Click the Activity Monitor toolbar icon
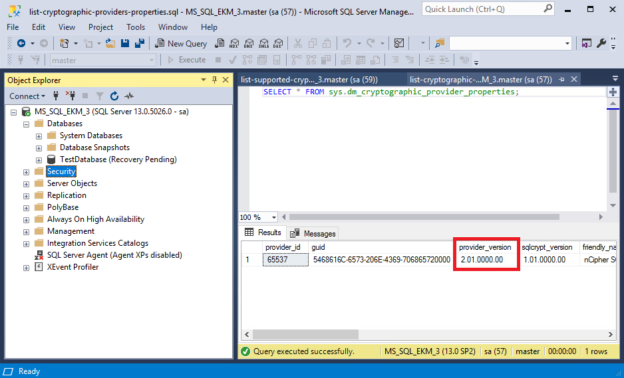Viewport: 624px width, 378px height. pos(398,43)
